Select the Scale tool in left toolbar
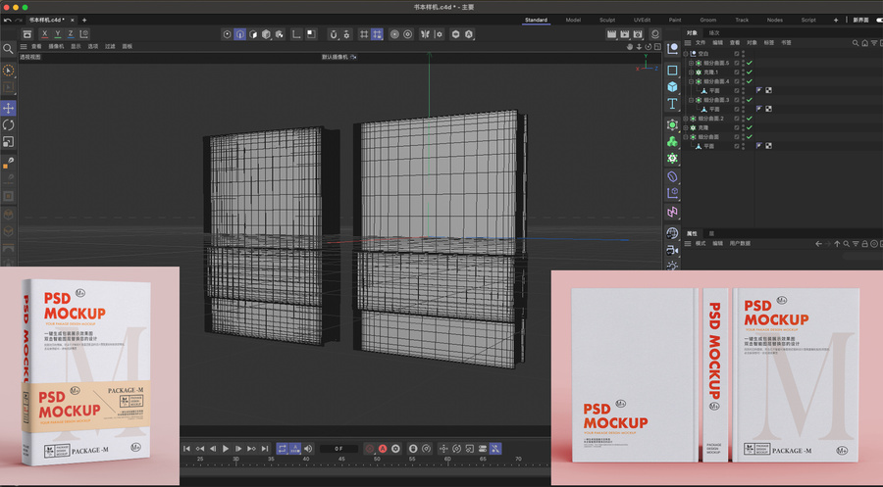The image size is (883, 487). 9,142
